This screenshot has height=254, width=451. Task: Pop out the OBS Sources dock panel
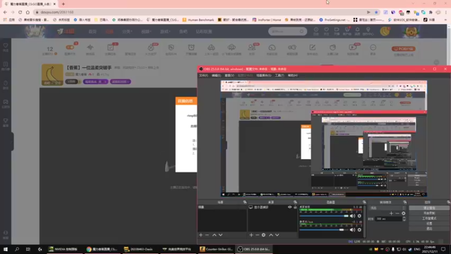click(295, 202)
